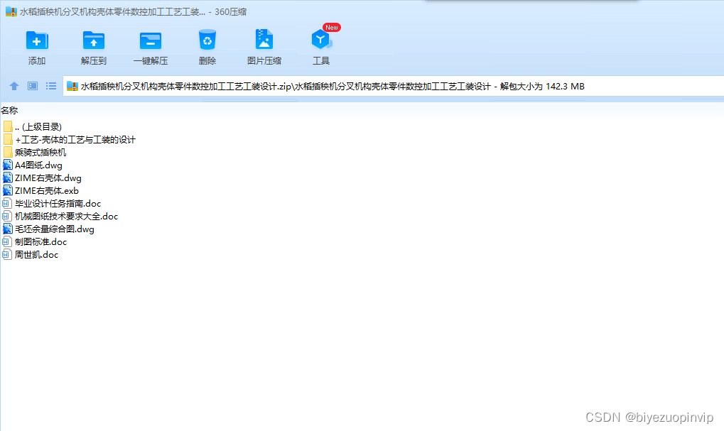The image size is (724, 431).
Task: Click the doc icon beside 制图标准.doc
Action: coord(7,242)
